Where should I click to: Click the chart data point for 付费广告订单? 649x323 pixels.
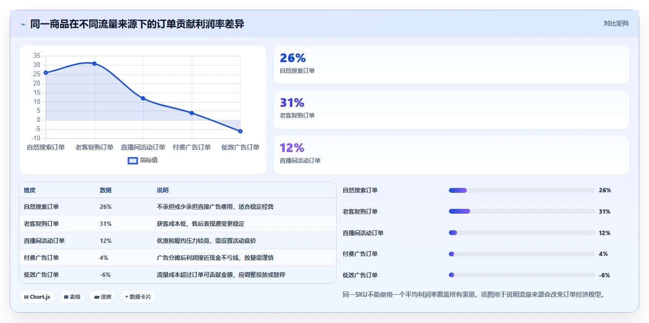tap(191, 113)
